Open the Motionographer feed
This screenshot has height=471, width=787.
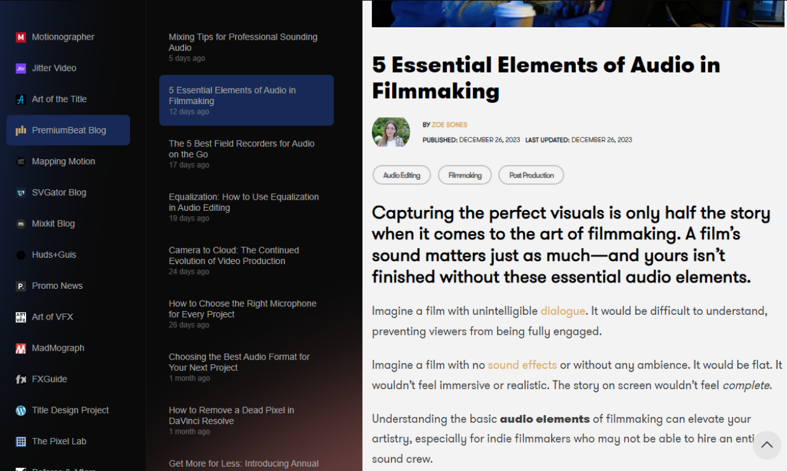[x=68, y=37]
